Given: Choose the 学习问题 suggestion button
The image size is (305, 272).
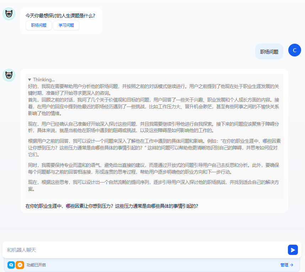Looking at the screenshot, I should (x=66, y=26).
